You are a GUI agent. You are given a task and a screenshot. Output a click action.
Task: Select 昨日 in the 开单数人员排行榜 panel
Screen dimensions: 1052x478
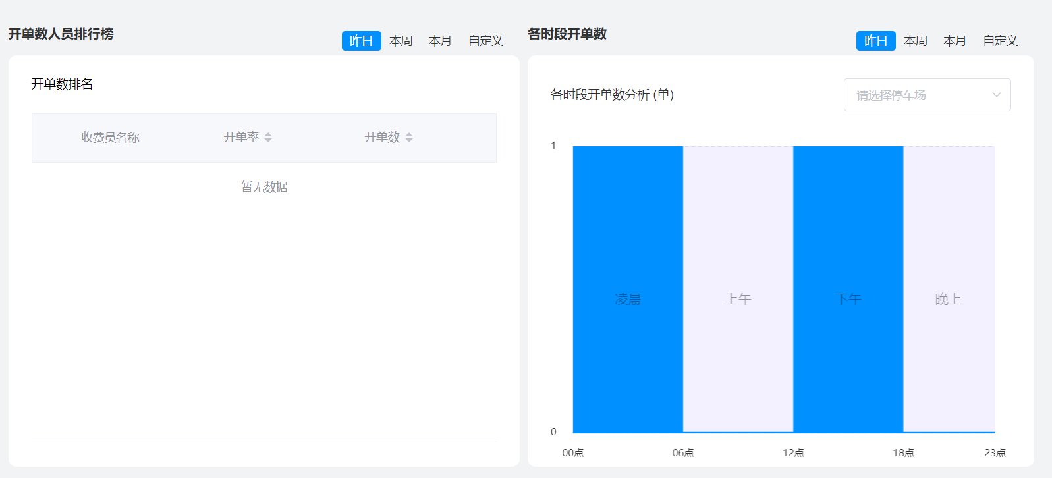tap(361, 41)
